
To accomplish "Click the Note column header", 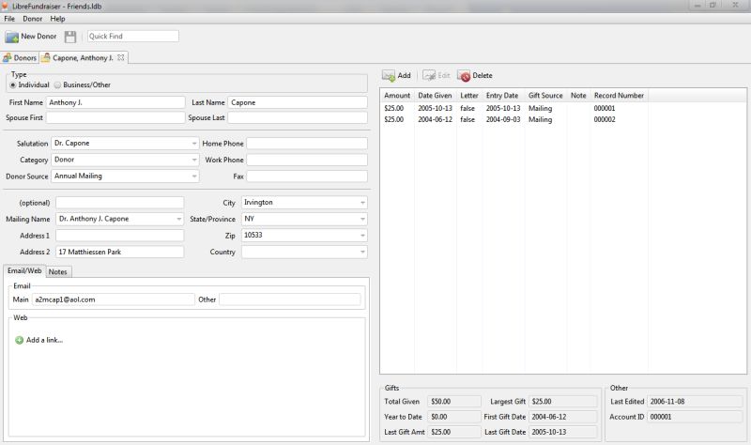I will click(578, 96).
